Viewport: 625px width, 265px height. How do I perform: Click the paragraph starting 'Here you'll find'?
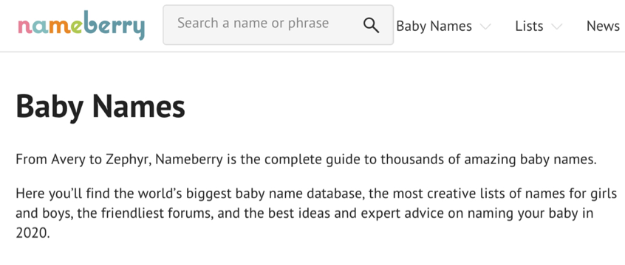[x=317, y=213]
